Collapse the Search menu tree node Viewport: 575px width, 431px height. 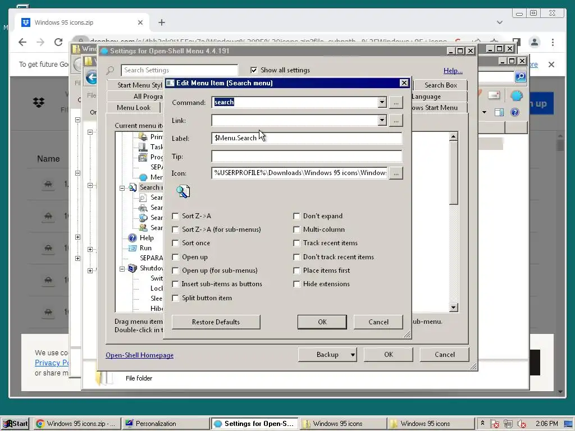122,188
